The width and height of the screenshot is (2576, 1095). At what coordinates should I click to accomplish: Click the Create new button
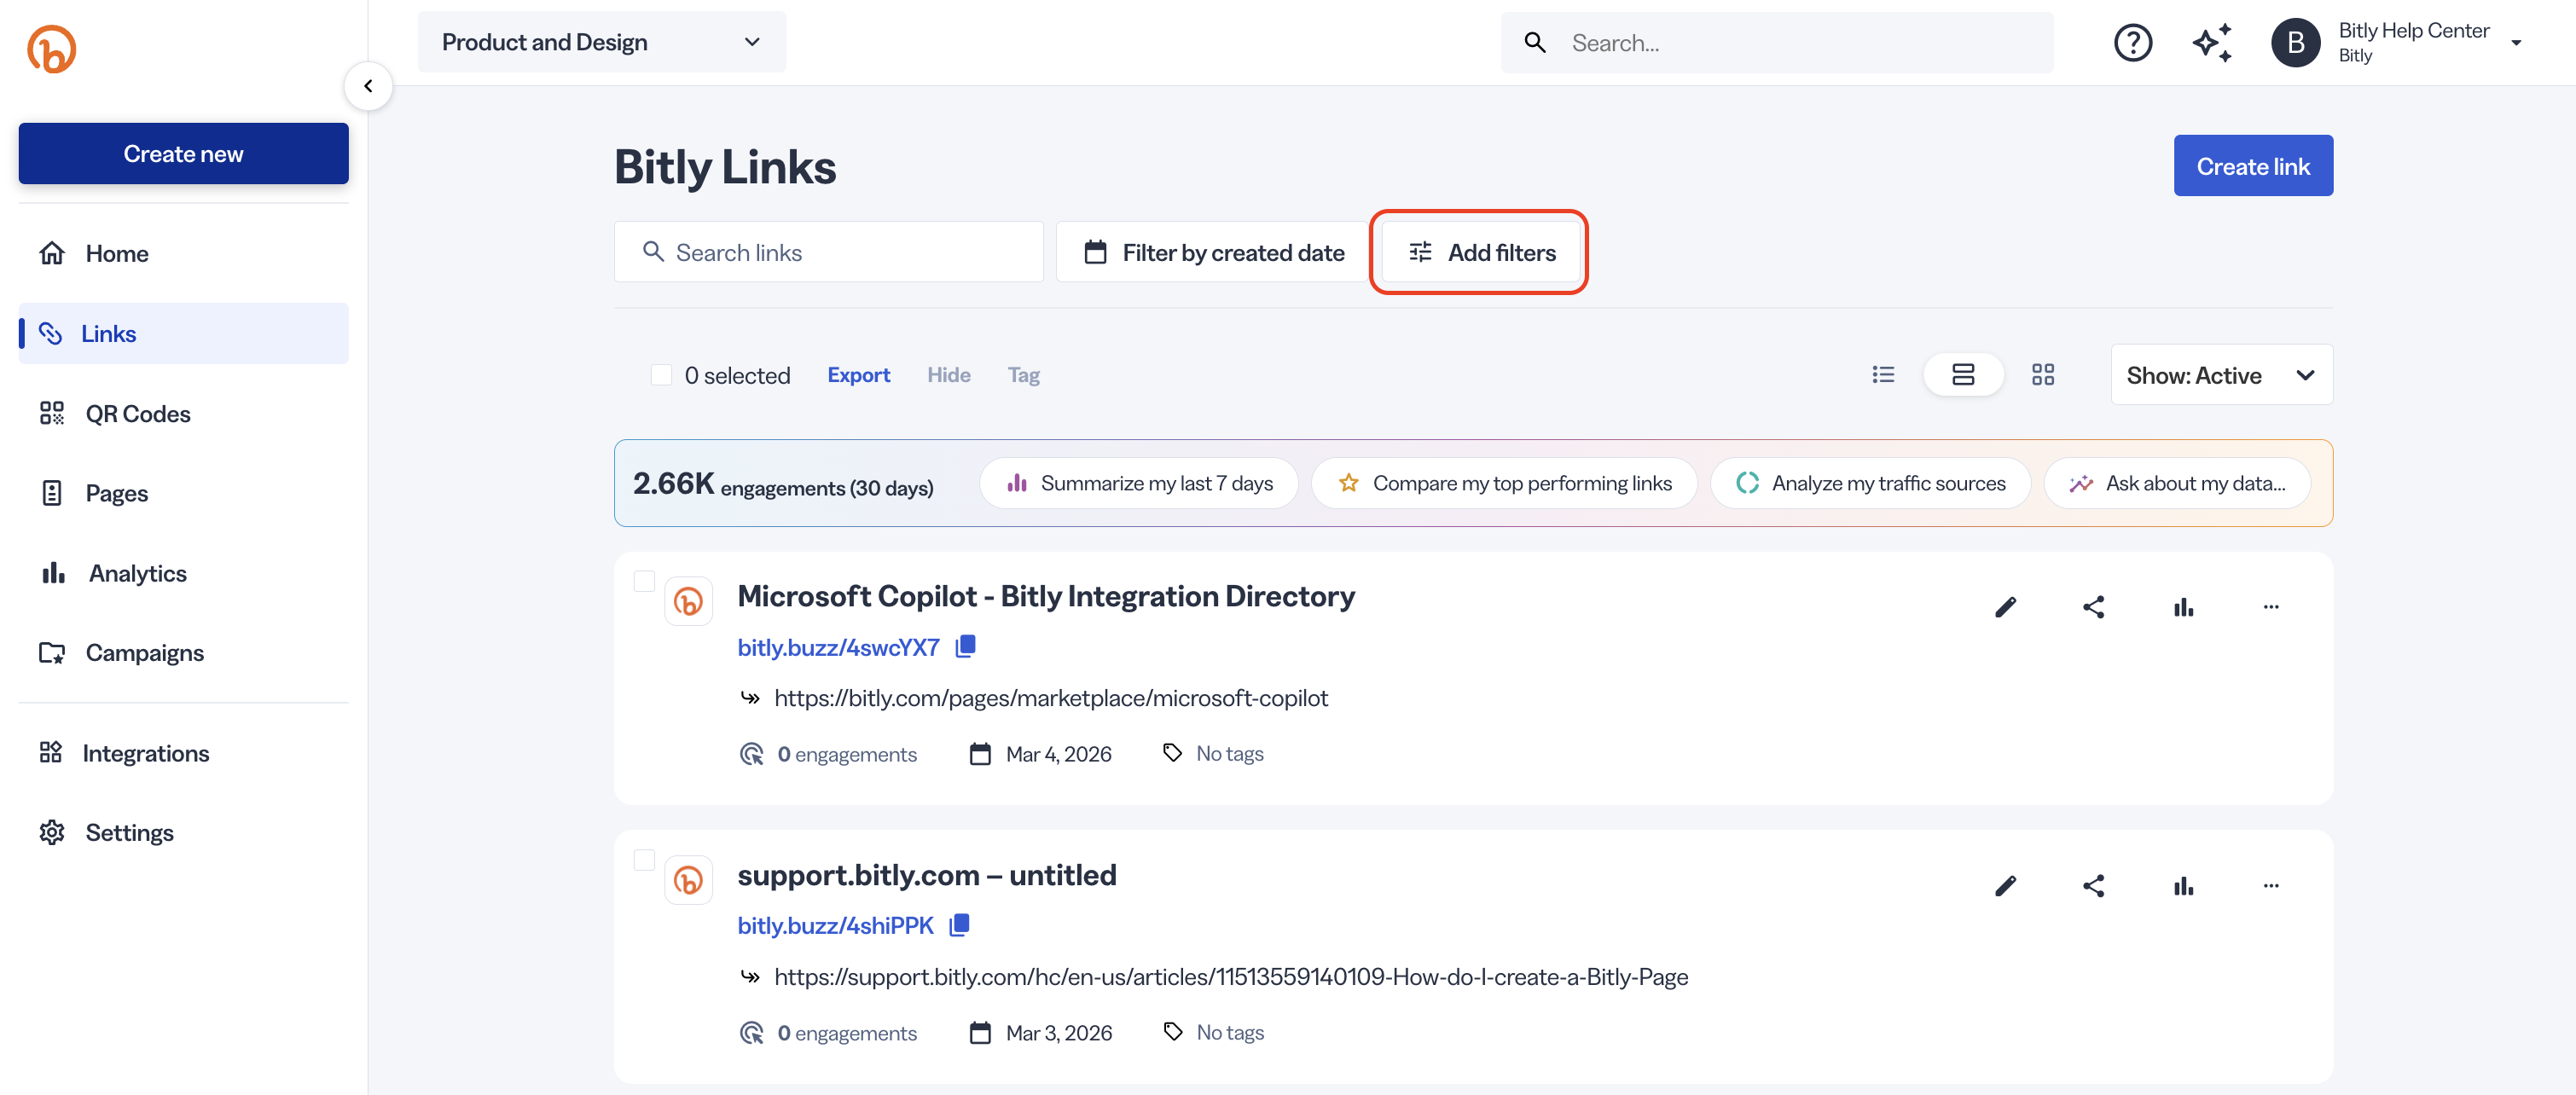coord(184,154)
